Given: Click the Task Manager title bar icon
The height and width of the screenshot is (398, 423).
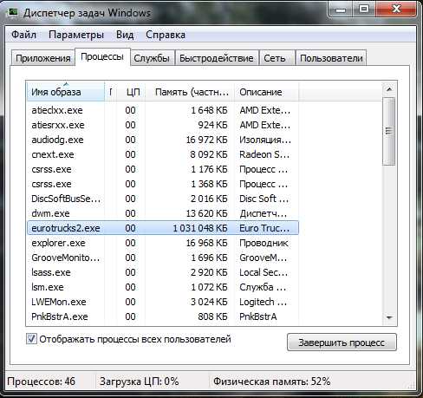Looking at the screenshot, I should [x=13, y=12].
